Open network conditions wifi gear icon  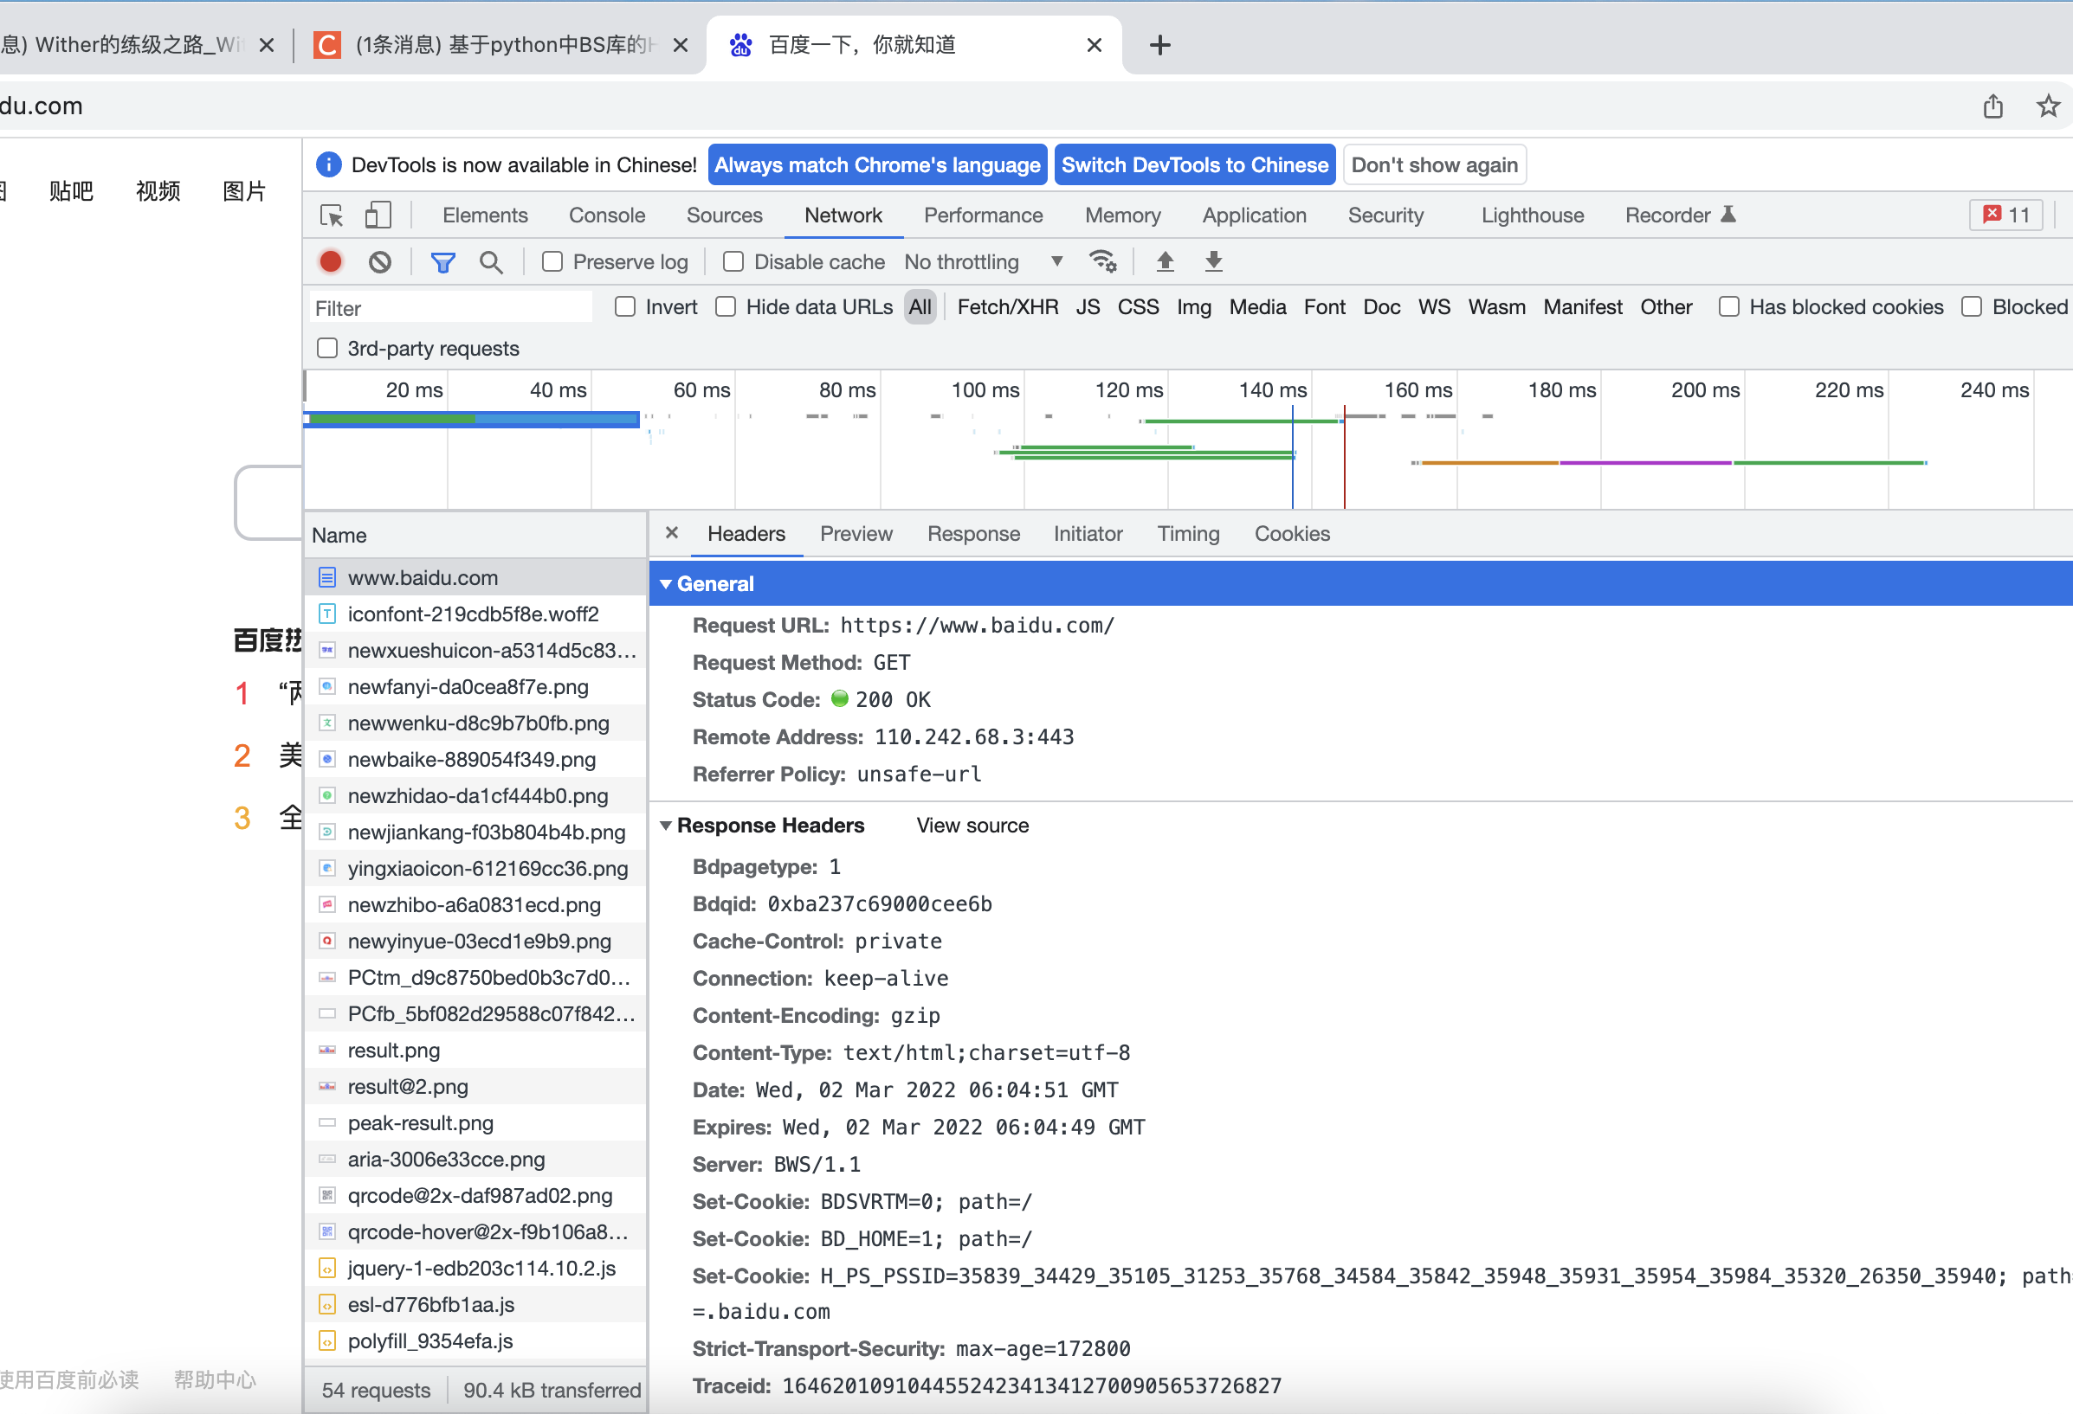[x=1102, y=261]
